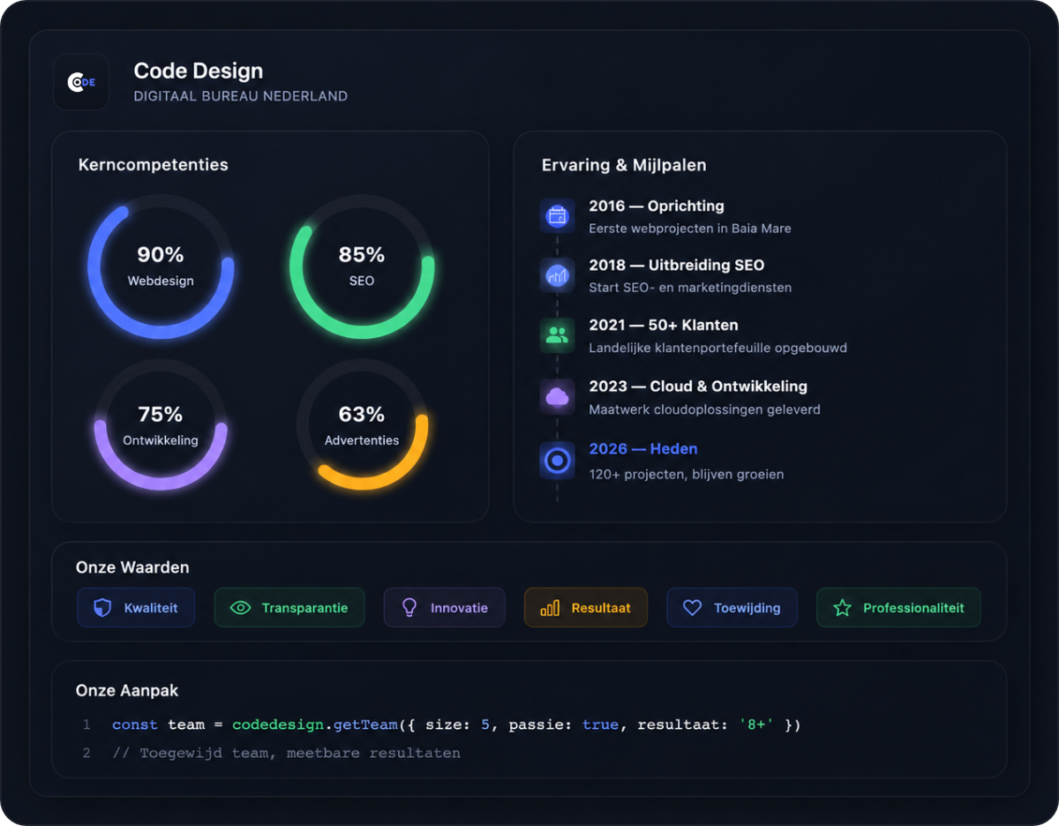
Task: Click '120+ projecten, blijven groeien' description
Action: [686, 474]
